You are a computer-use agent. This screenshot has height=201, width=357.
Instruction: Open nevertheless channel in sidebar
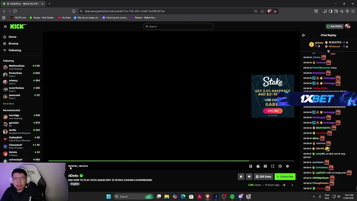21,89
